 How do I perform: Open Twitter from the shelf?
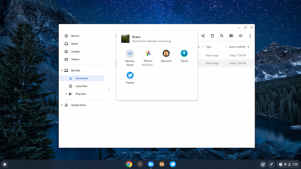click(x=172, y=164)
